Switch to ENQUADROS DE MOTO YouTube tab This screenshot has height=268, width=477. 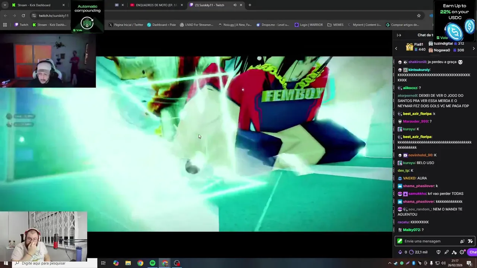(x=157, y=5)
